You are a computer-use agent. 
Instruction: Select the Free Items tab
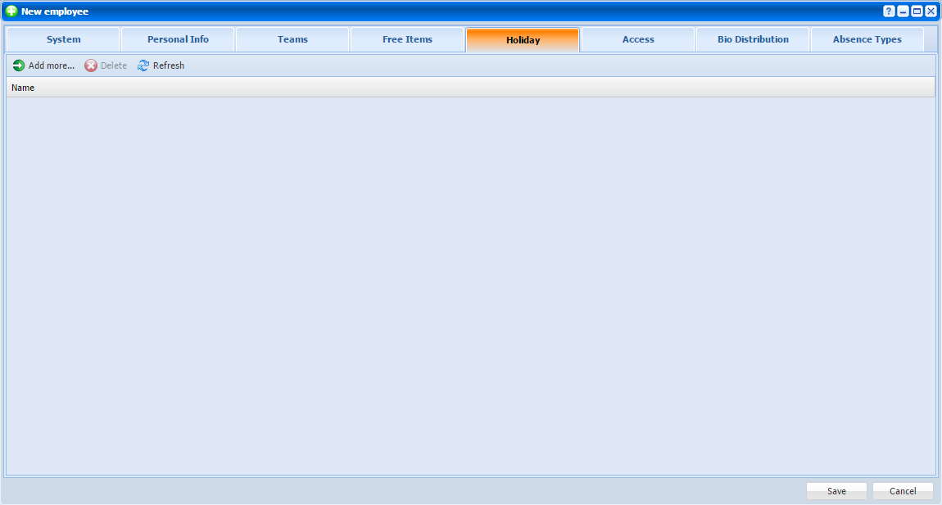pyautogui.click(x=407, y=39)
